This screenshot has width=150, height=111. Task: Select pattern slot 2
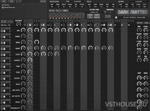(x=53, y=14)
